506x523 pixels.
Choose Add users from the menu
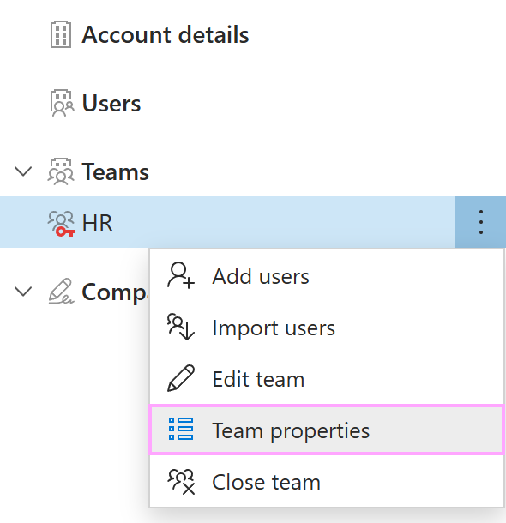tap(327, 276)
